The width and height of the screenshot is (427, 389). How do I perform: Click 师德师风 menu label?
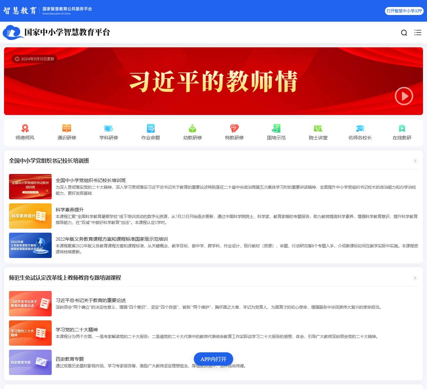click(x=25, y=138)
